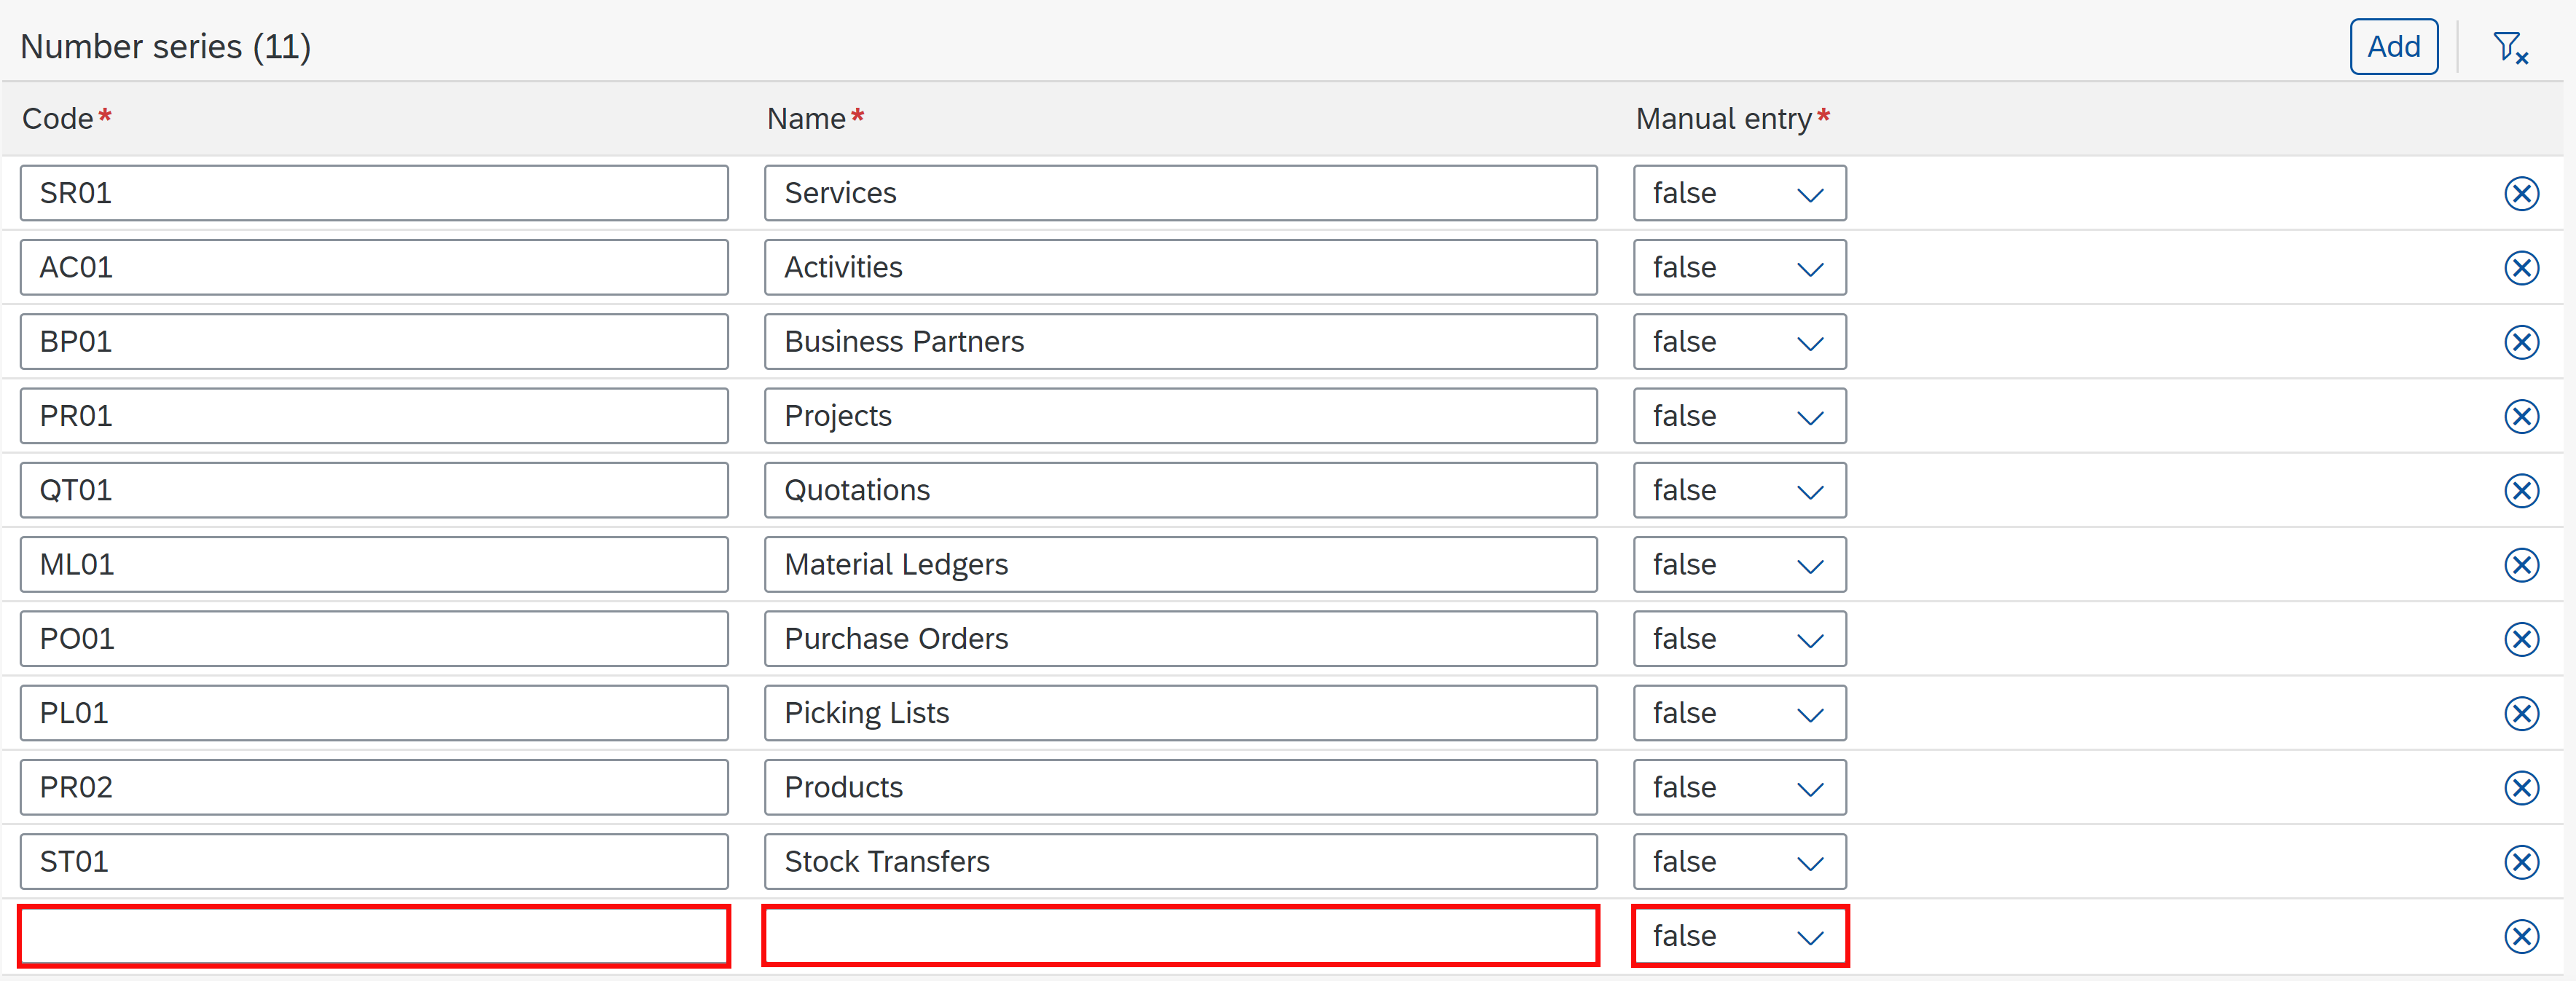Click the Number series (11) title

[165, 47]
